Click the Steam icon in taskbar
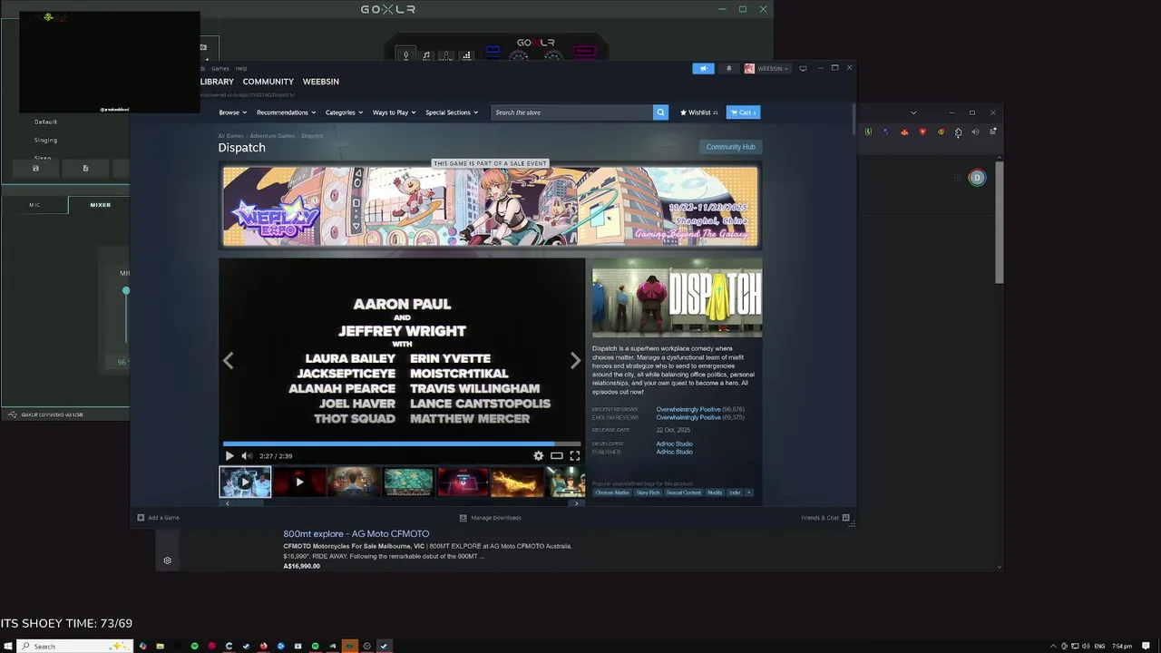Screen dimensions: 1161x653 click(384, 646)
